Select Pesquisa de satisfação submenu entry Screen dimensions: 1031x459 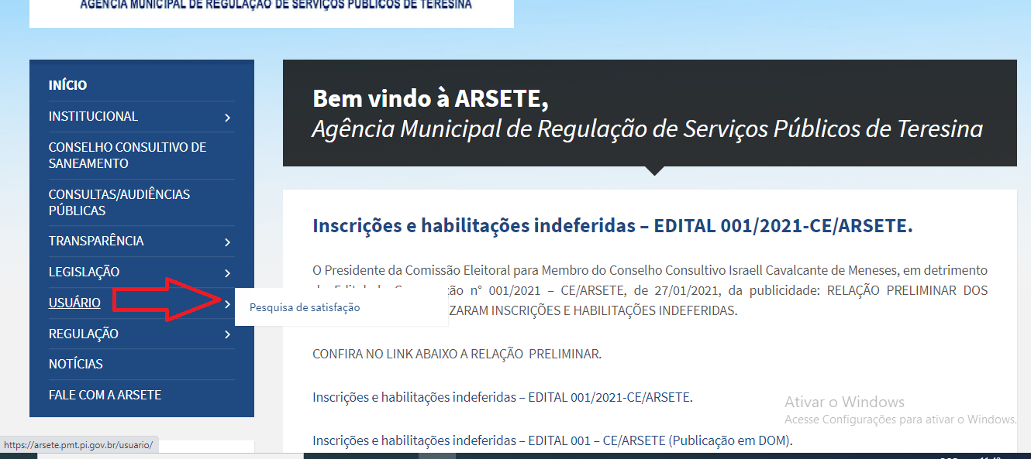pyautogui.click(x=305, y=307)
